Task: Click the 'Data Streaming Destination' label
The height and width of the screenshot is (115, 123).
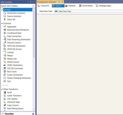Action: click(19, 39)
